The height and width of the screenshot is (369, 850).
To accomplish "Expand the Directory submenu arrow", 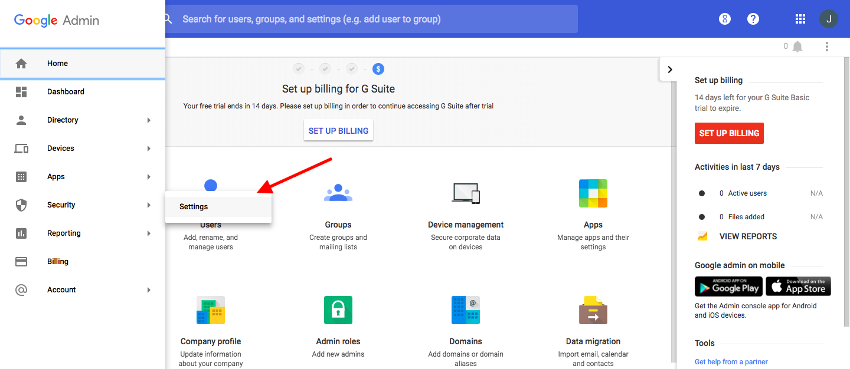I will [x=149, y=120].
